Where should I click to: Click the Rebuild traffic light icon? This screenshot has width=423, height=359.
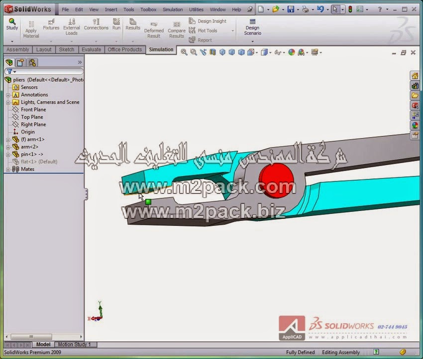(x=350, y=9)
